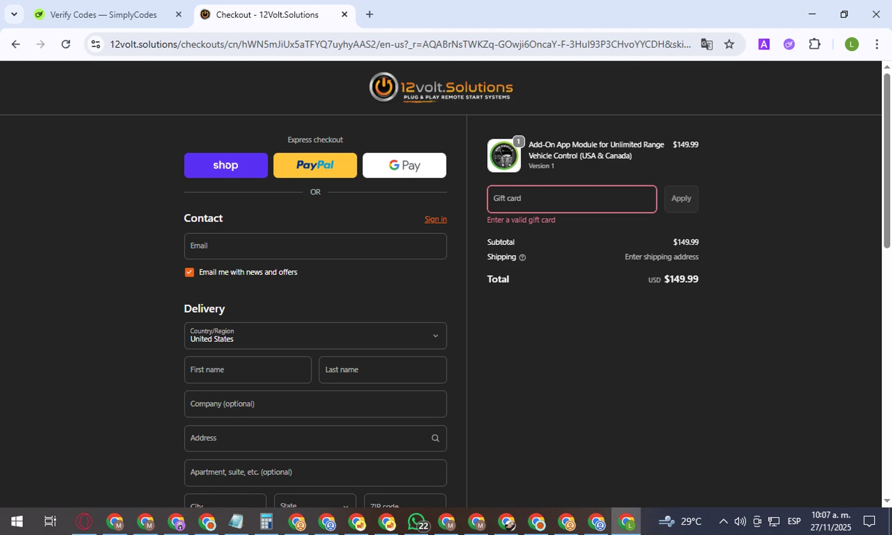Click the Company (optional) field
892x535 pixels.
tap(315, 404)
